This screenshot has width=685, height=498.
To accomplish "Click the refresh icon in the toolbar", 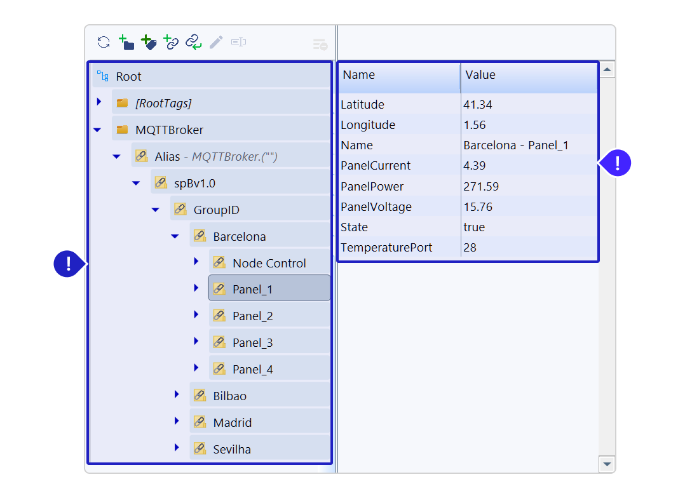I will [104, 43].
